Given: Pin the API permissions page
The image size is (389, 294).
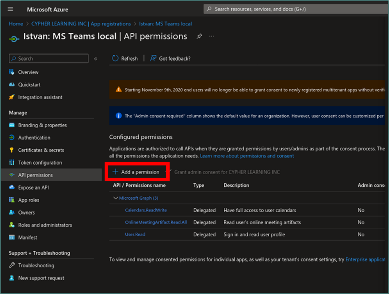Looking at the screenshot, I should (x=199, y=37).
